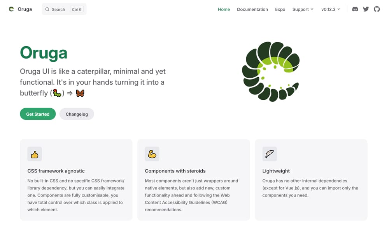Click inside the search input field
Image resolution: width=389 pixels, height=233 pixels.
(58, 9)
